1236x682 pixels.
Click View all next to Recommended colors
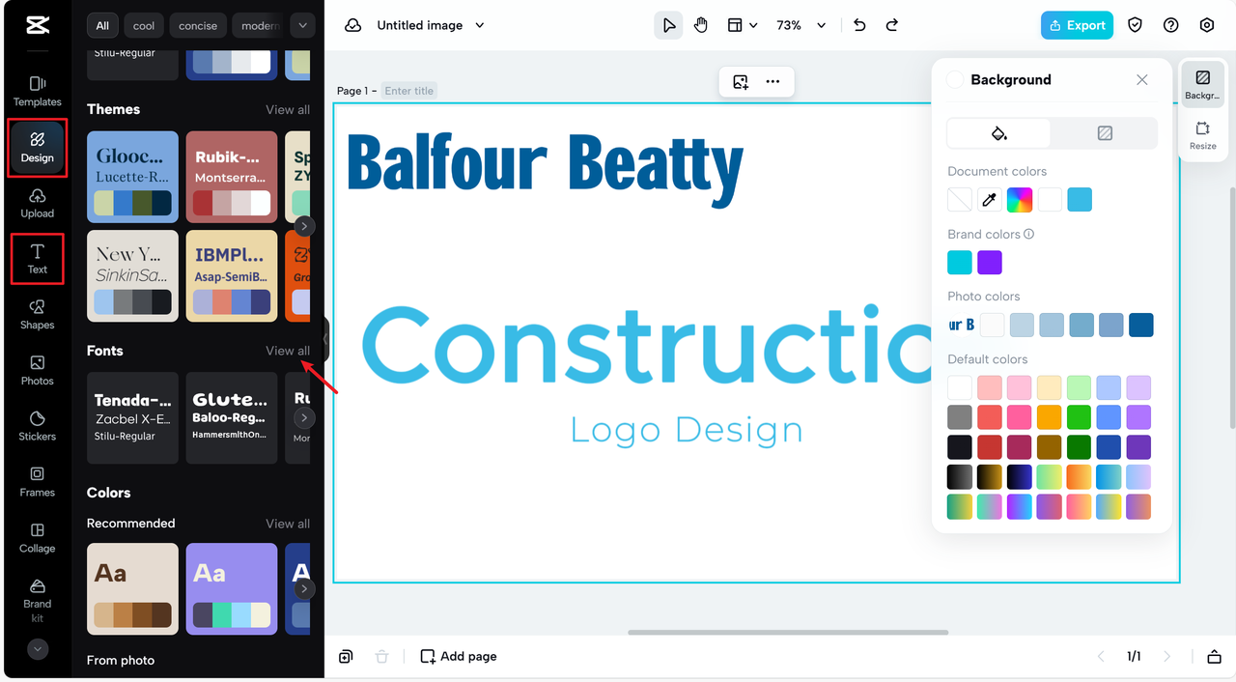point(288,524)
